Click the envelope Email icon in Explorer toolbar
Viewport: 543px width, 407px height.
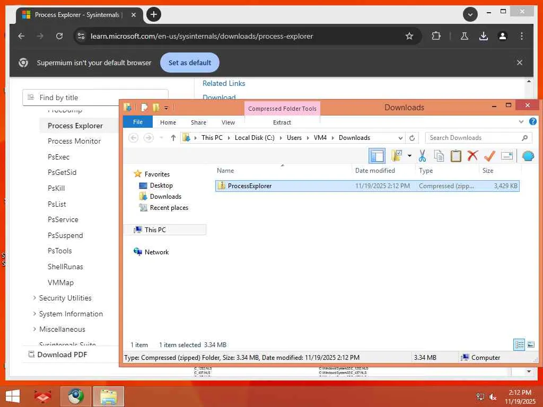click(x=506, y=156)
